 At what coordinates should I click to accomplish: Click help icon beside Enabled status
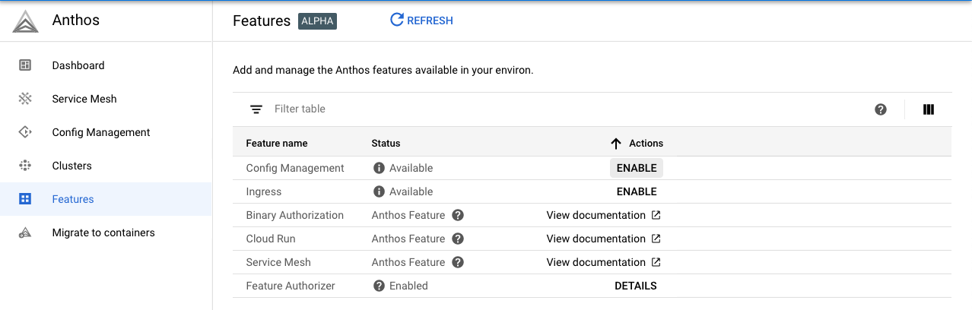[x=379, y=286]
